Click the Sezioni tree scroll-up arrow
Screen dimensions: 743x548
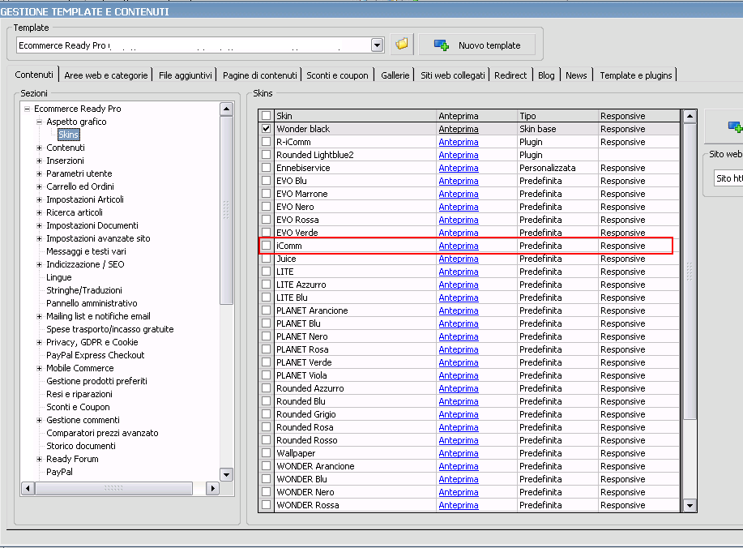226,109
